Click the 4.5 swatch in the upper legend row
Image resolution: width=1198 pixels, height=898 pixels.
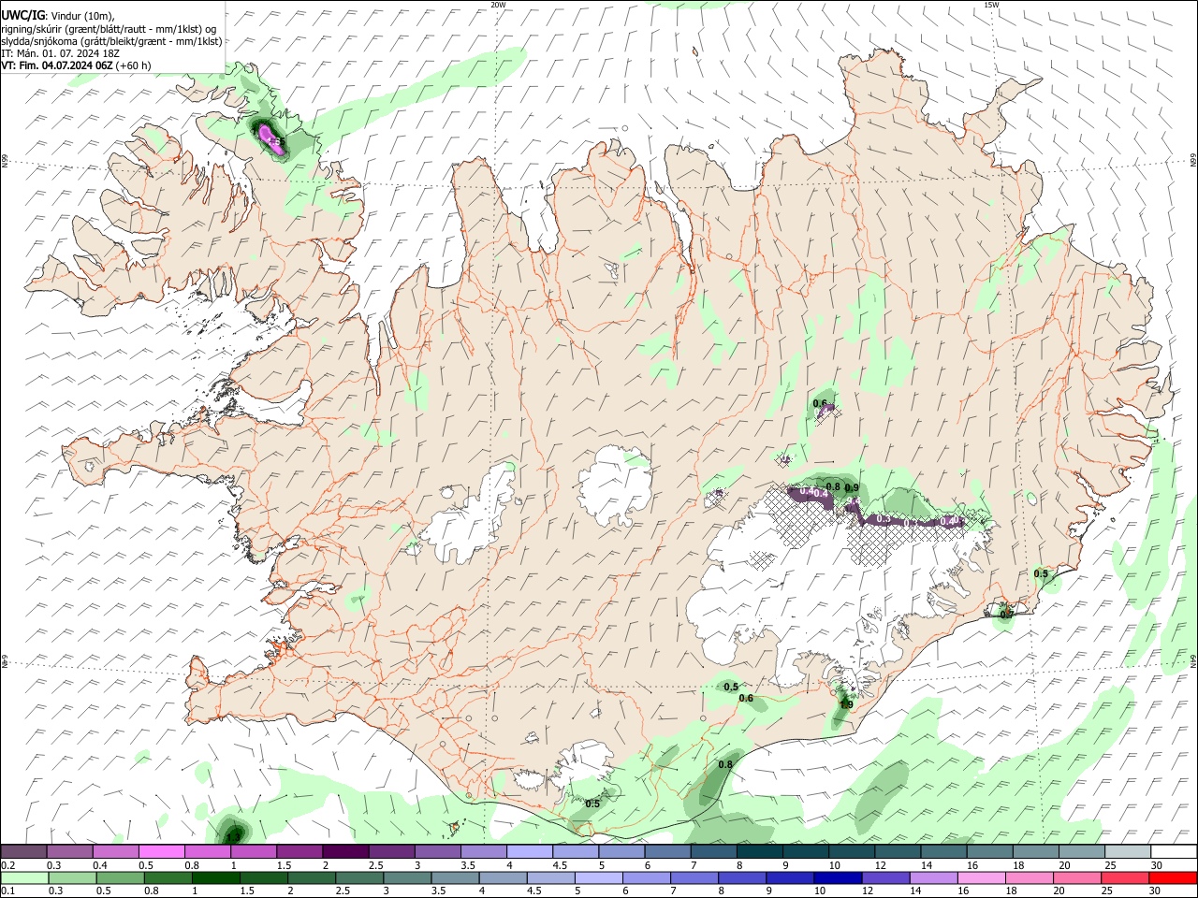click(575, 852)
